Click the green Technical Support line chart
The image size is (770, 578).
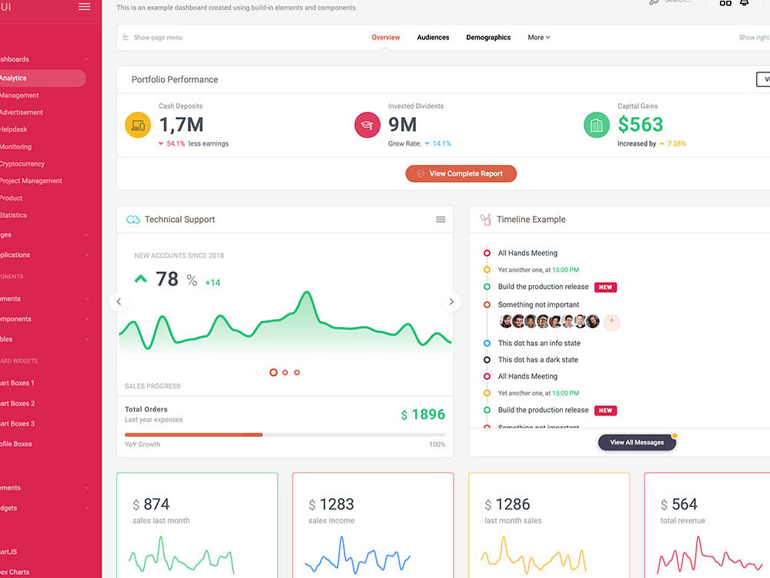[x=285, y=322]
